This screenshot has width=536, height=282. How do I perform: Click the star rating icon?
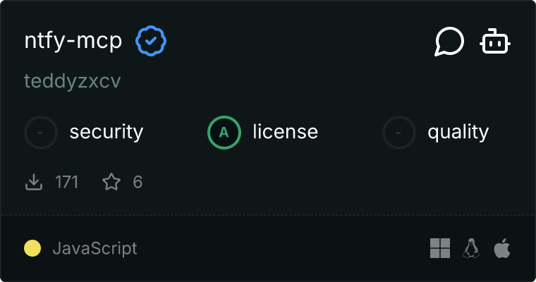[x=111, y=183]
